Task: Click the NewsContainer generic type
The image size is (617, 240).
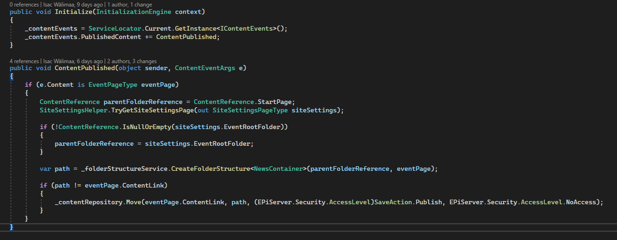Action: coord(278,169)
